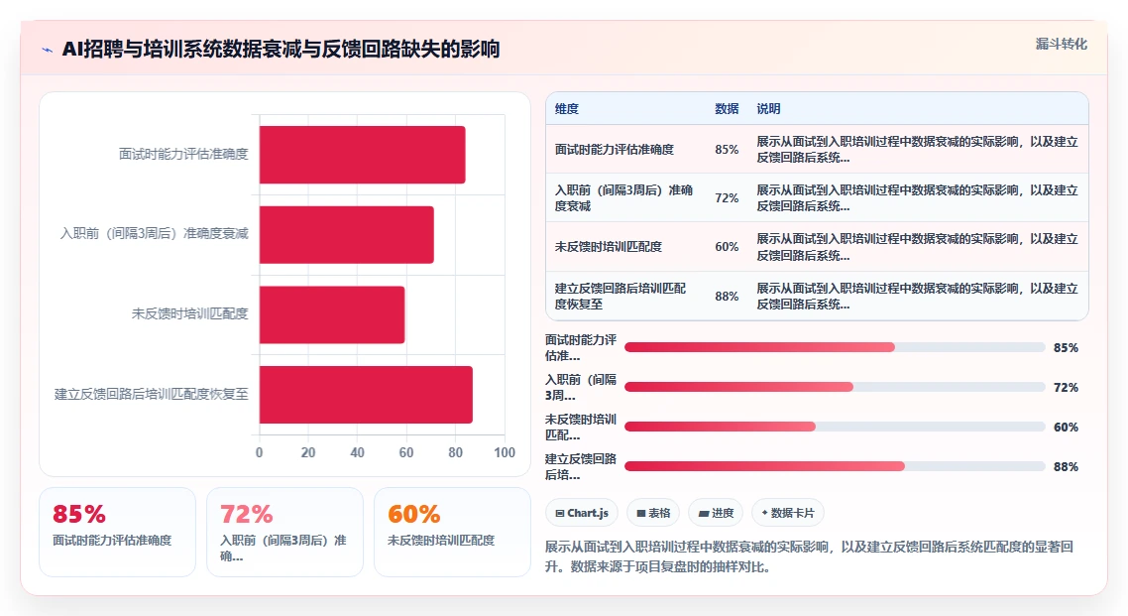Click the 88% progress bar for 建立反馈回路
Viewport: 1128px width, 616px height.
[835, 466]
